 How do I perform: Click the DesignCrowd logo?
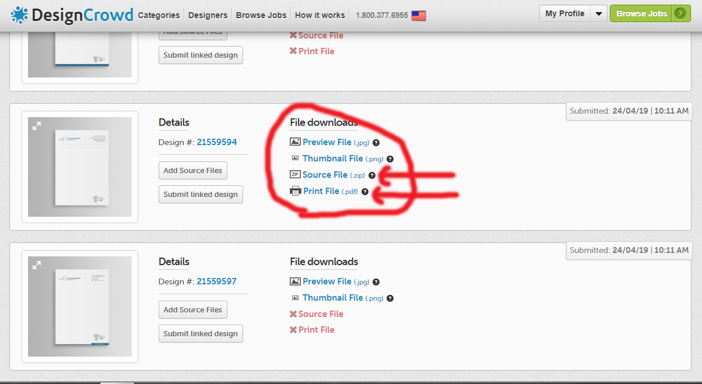(x=72, y=15)
